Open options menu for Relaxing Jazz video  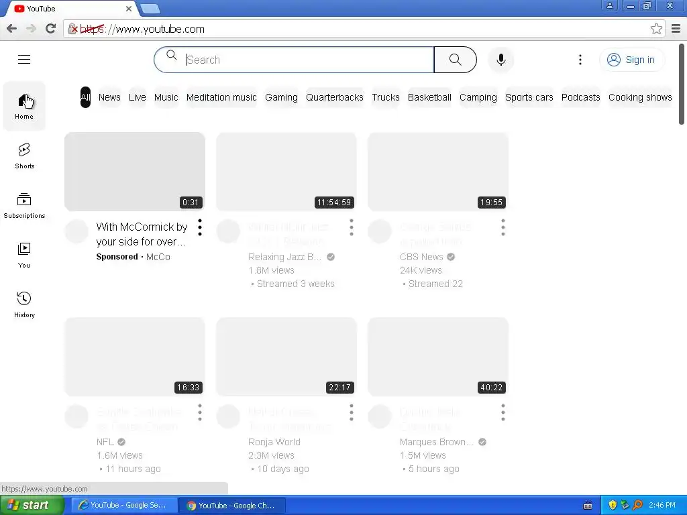tap(352, 227)
